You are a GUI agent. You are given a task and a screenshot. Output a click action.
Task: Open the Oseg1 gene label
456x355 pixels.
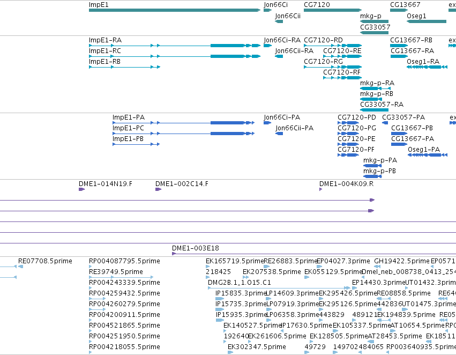coord(416,16)
